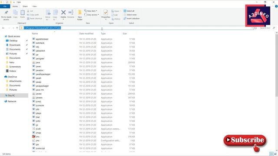The image size is (278, 156).
Task: Select the appletviewer file
Action: (42, 39)
